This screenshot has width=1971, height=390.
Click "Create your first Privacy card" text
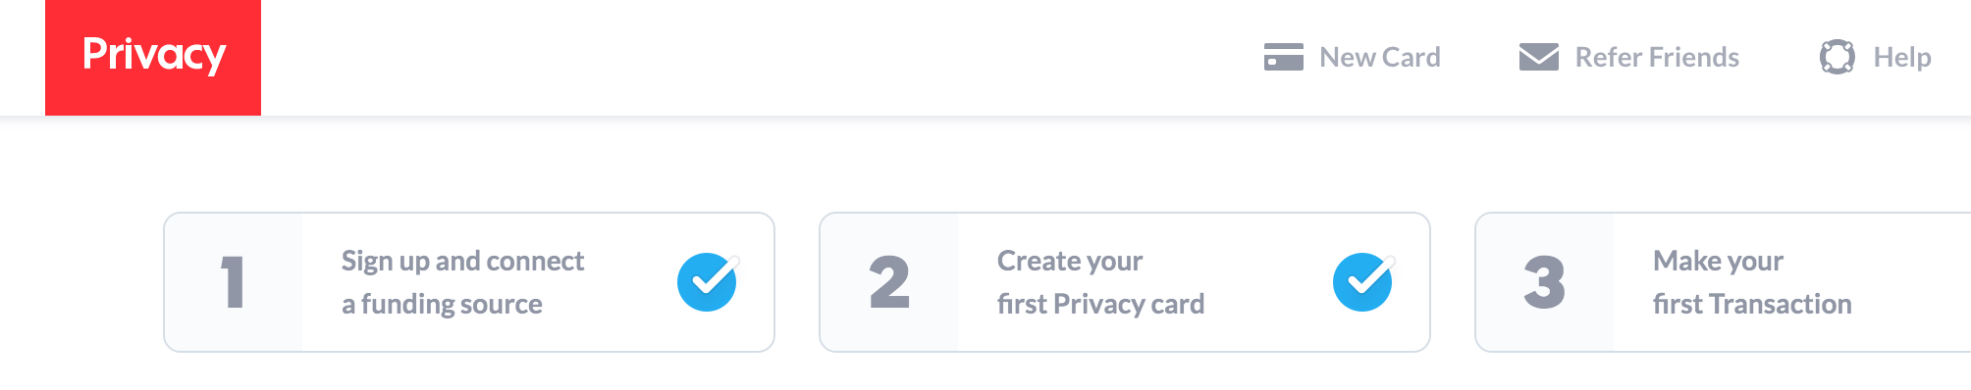coord(1100,282)
